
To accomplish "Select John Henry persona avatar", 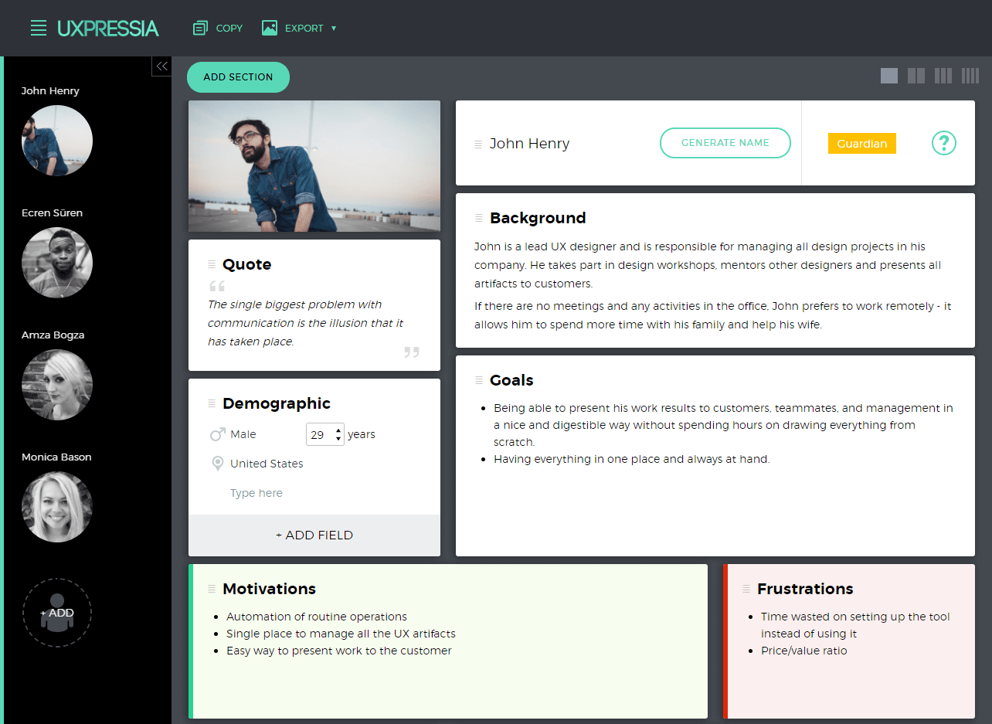I will (57, 141).
